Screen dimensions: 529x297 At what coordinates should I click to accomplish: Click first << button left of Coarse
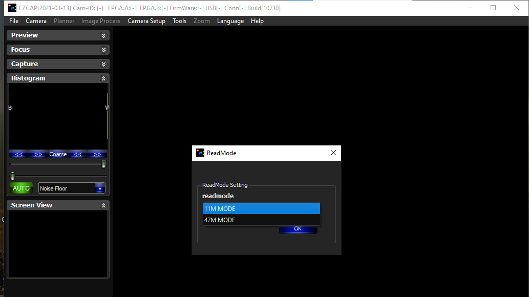(x=19, y=154)
